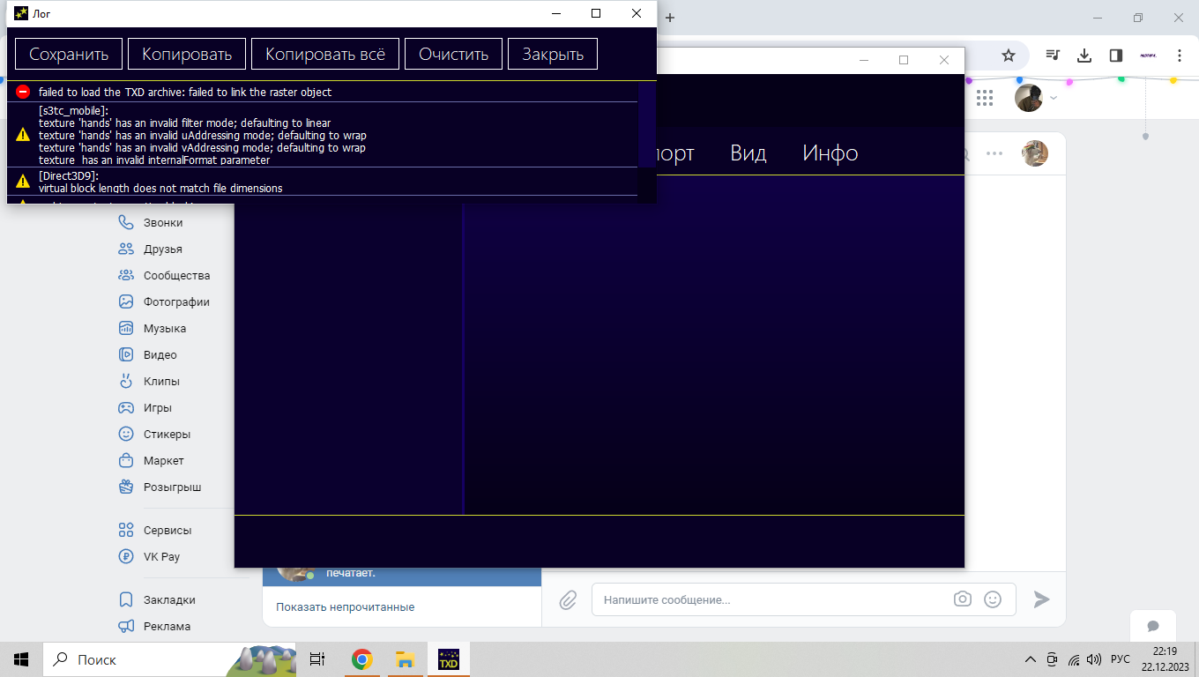Open Chrome downloads icon
This screenshot has width=1199, height=677.
click(1084, 56)
